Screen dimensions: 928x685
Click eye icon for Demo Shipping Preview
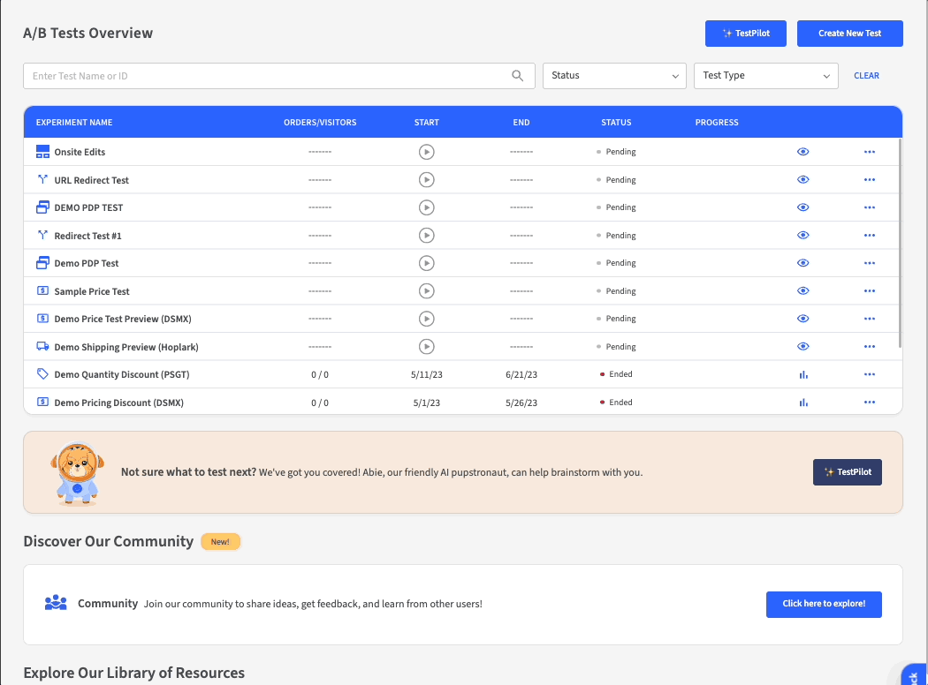click(803, 347)
